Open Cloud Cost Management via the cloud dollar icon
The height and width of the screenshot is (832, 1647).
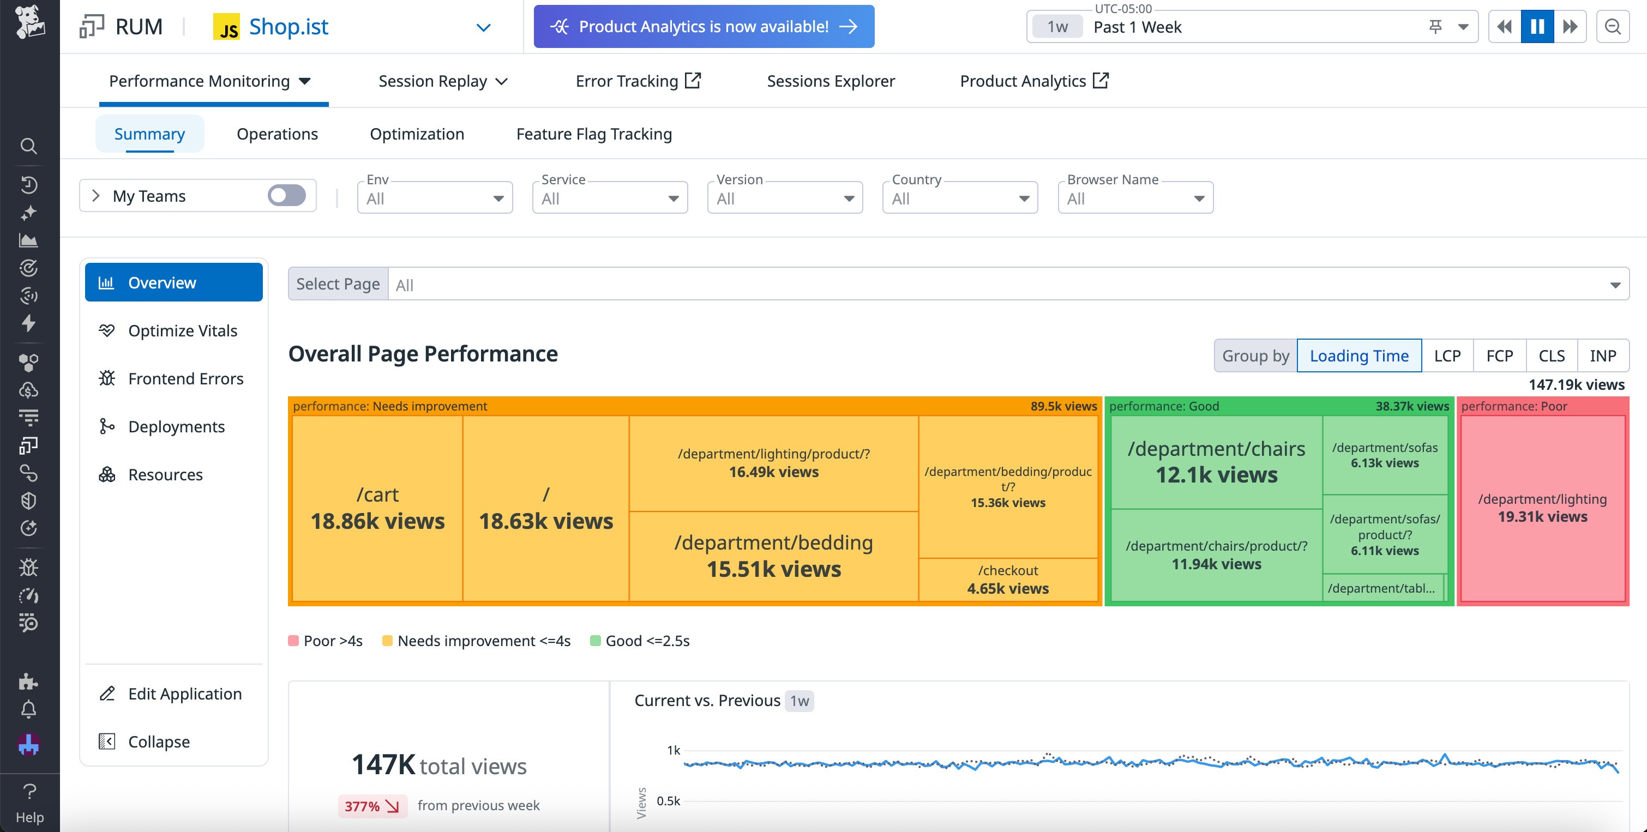coord(29,390)
